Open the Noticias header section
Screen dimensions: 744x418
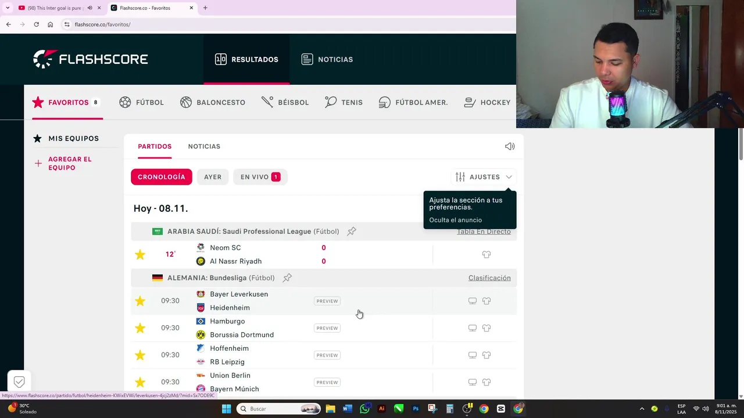pyautogui.click(x=327, y=59)
